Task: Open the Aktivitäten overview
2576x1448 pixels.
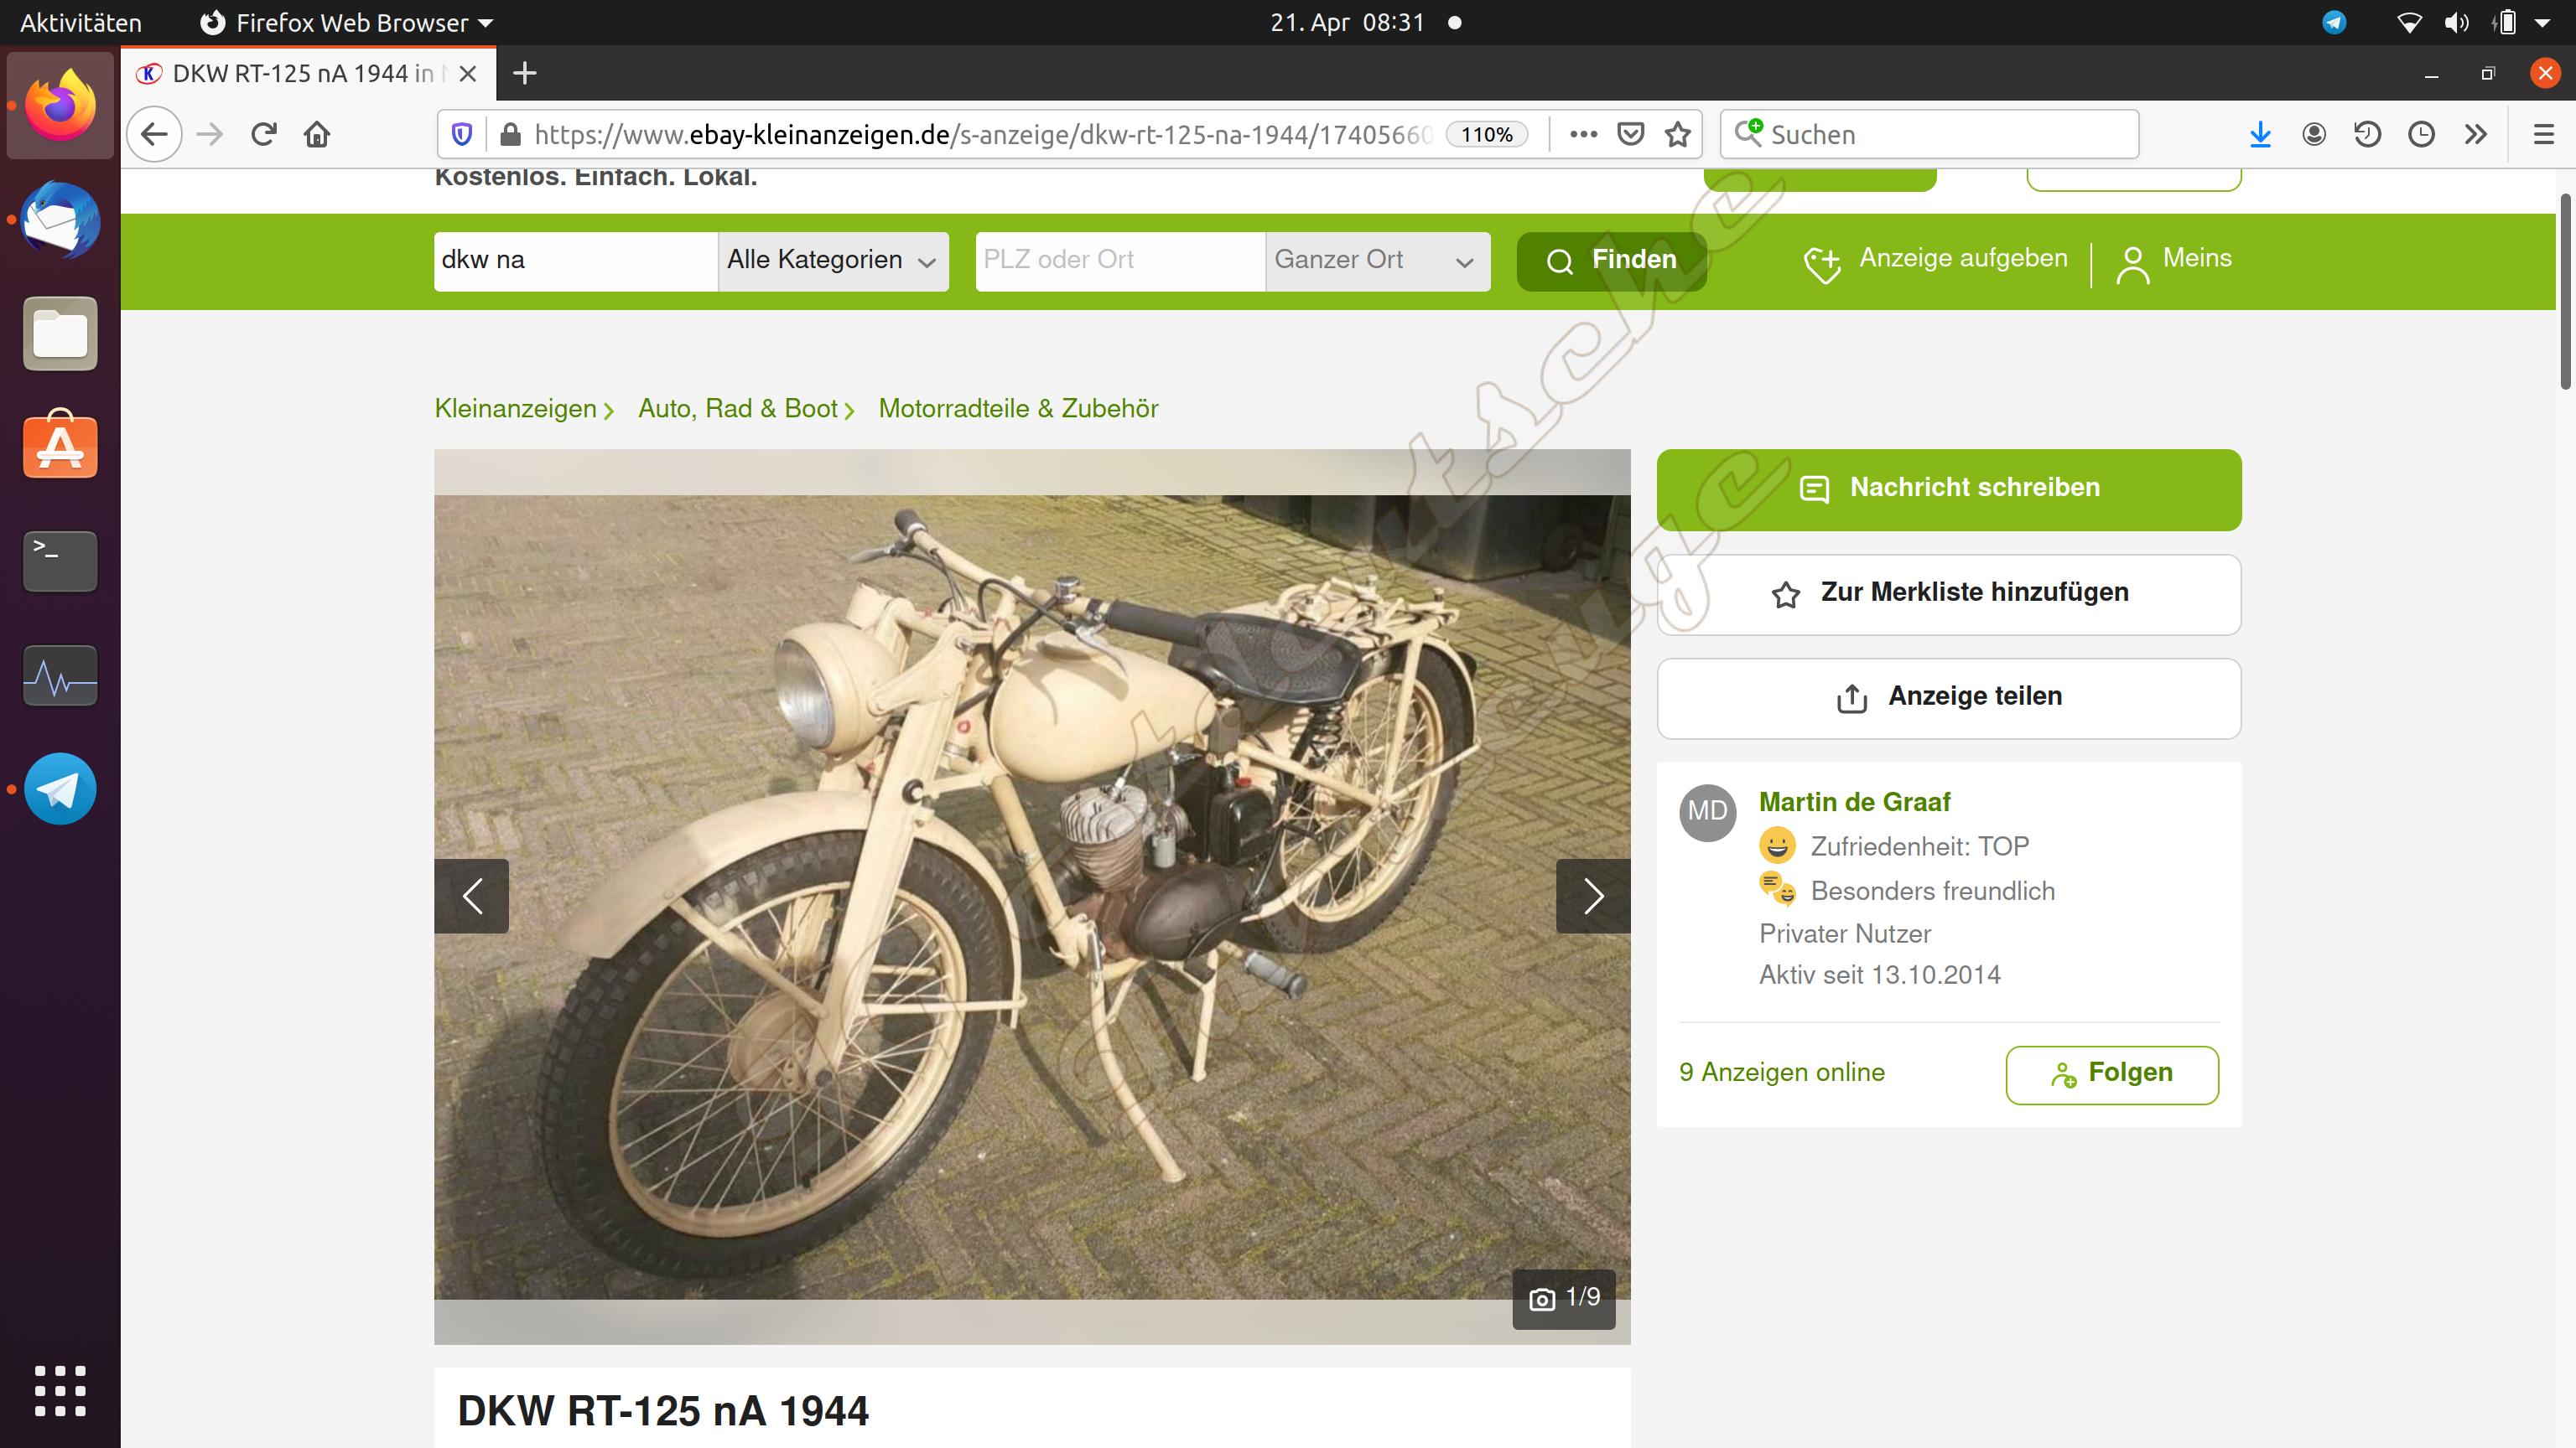Action: [81, 22]
